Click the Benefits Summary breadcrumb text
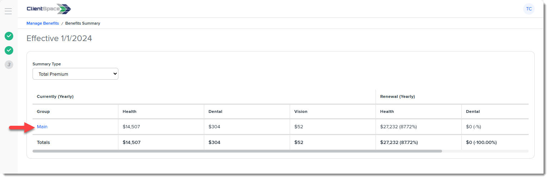549x179 pixels. coord(83,23)
